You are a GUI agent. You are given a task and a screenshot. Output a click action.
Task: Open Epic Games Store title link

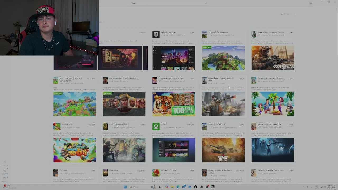click(x=168, y=32)
